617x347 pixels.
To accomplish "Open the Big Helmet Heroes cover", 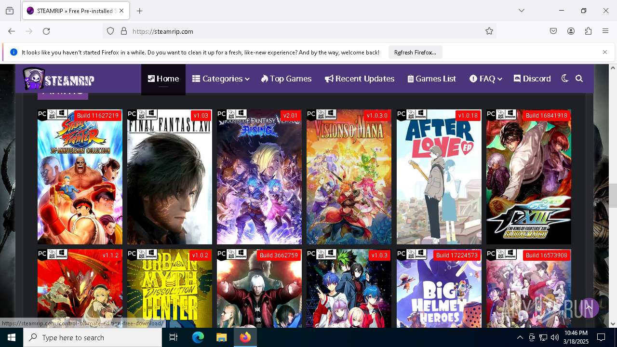I will point(439,289).
